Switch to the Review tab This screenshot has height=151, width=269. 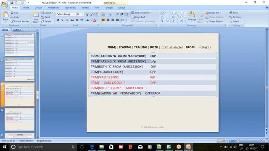click(85, 8)
